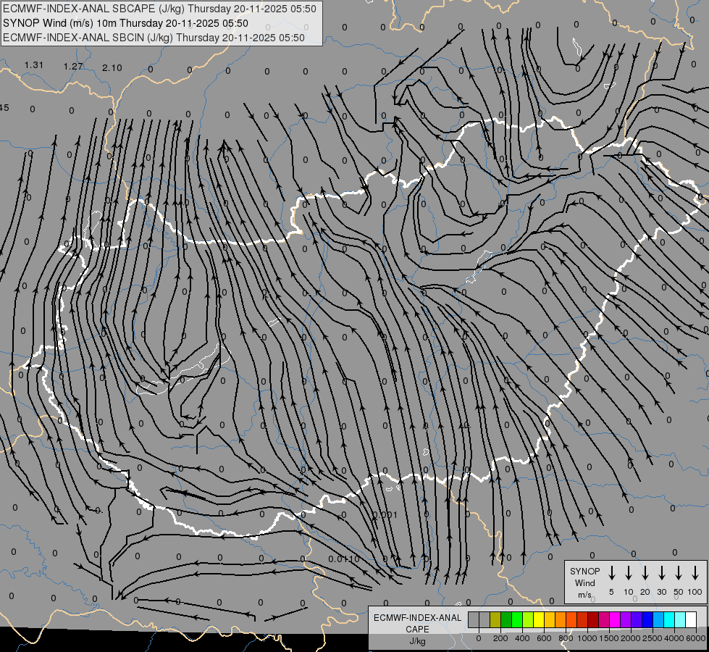Select the bright magenta CAPE swatch
The width and height of the screenshot is (709, 652).
click(x=615, y=619)
